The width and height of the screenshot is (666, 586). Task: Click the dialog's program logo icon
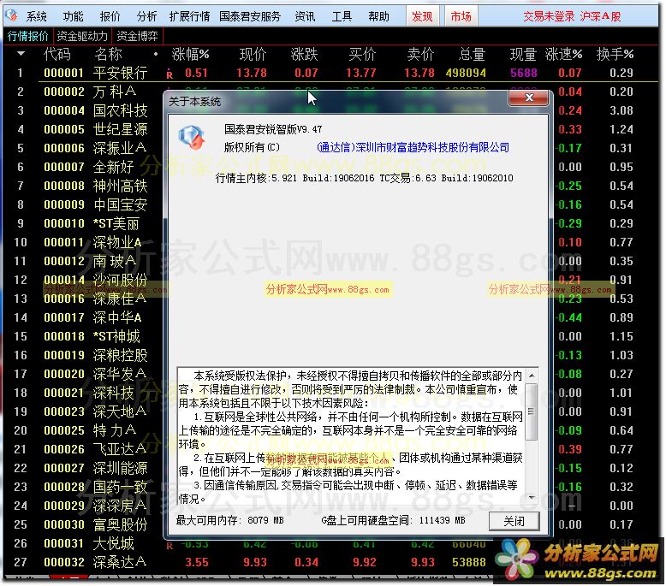click(x=192, y=137)
